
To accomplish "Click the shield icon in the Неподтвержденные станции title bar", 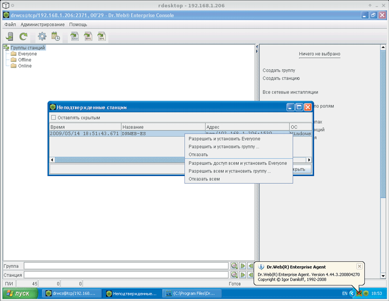I will [x=53, y=107].
